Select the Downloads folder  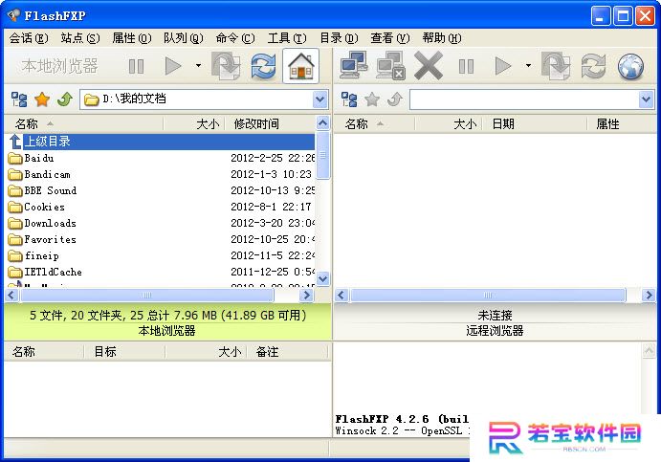160,223
